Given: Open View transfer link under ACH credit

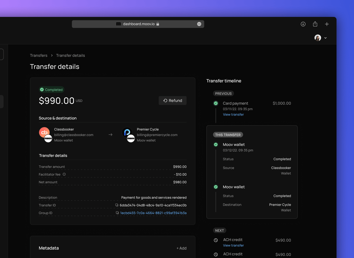Looking at the screenshot, I should coord(233,245).
